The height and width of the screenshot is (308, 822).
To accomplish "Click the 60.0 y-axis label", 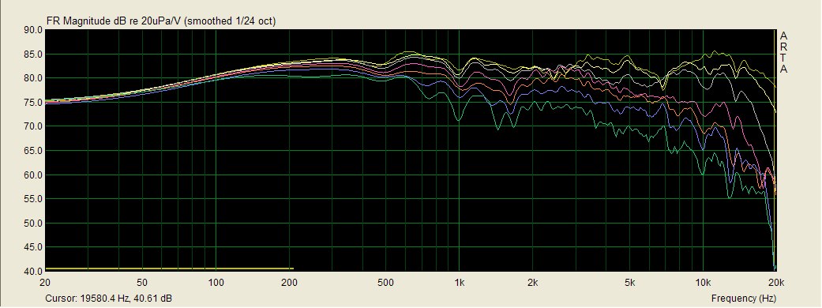I will 32,175.
